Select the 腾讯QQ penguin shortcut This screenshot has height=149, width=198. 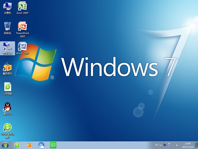click(x=7, y=109)
